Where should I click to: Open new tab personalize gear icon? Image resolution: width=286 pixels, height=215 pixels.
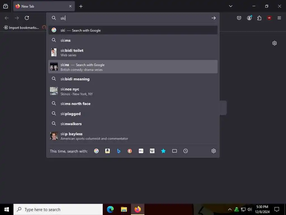click(x=274, y=43)
